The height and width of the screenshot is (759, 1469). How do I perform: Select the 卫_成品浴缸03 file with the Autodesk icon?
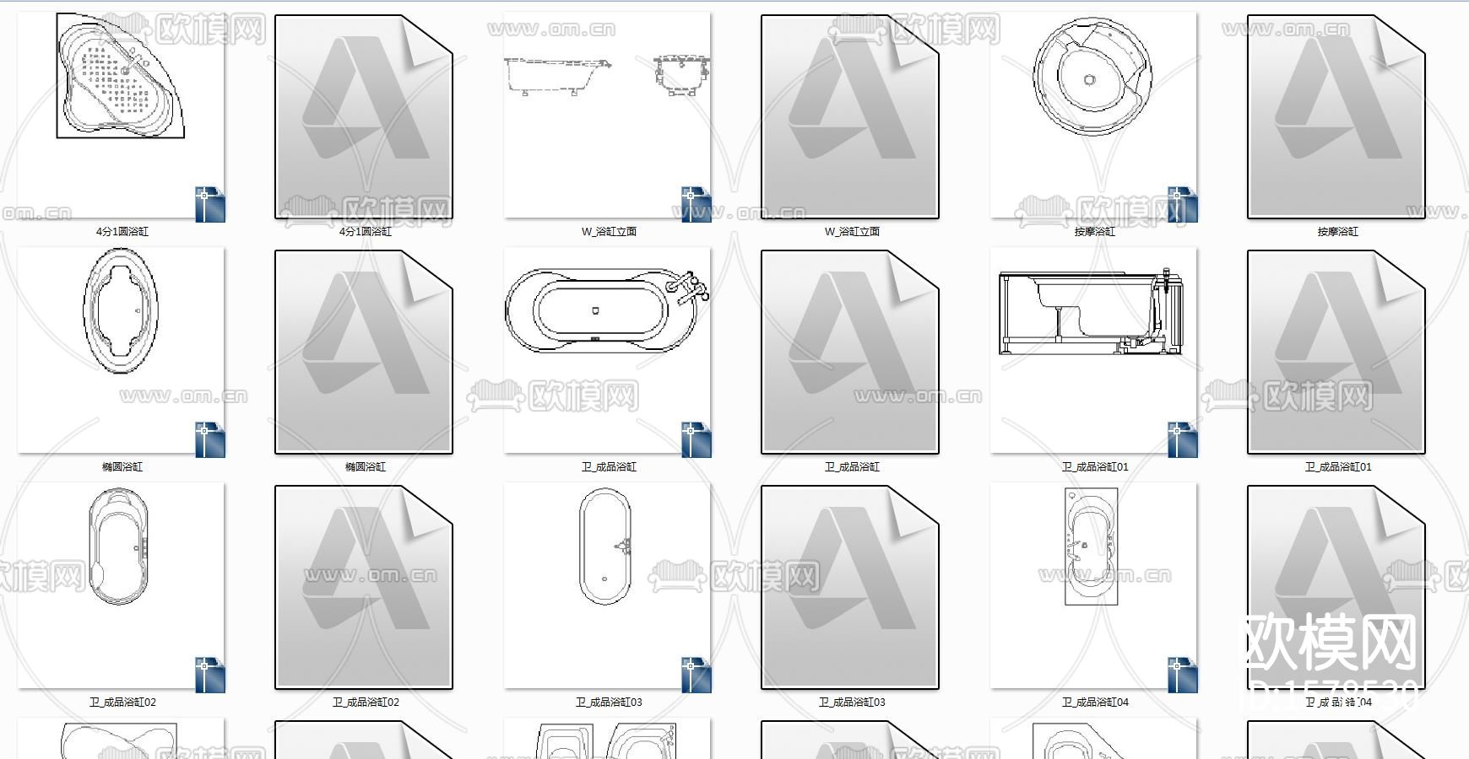850,588
